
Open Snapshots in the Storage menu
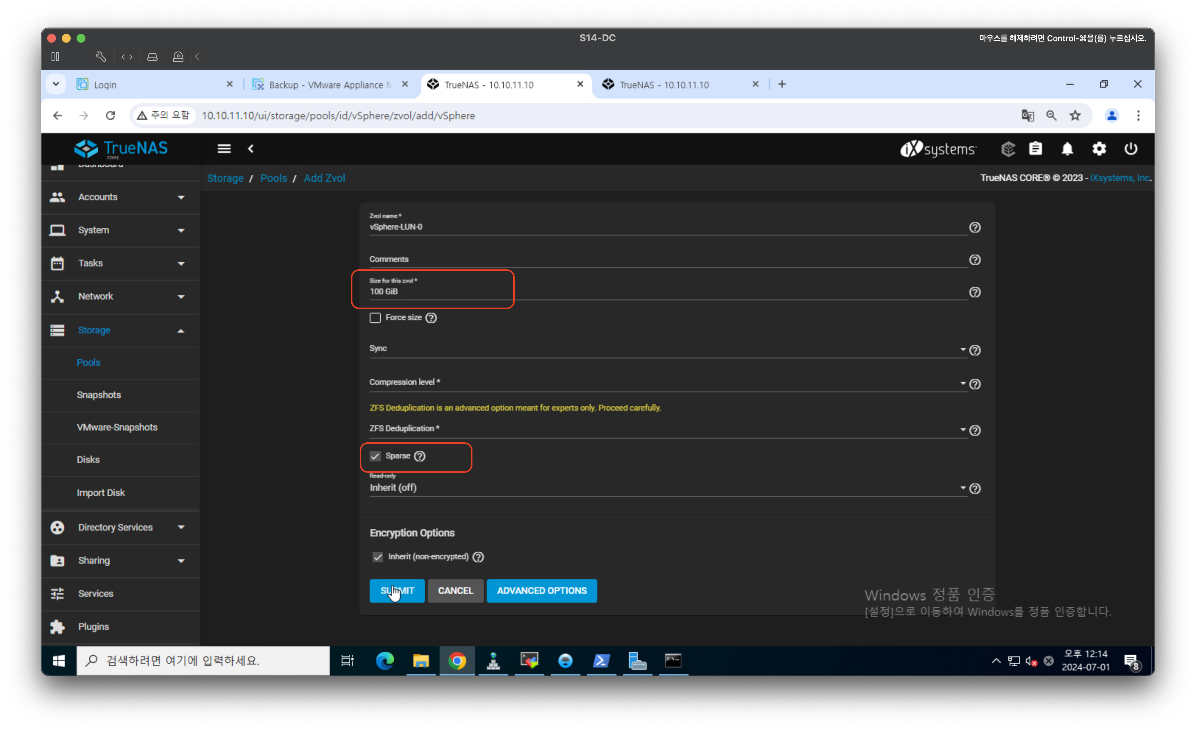99,395
